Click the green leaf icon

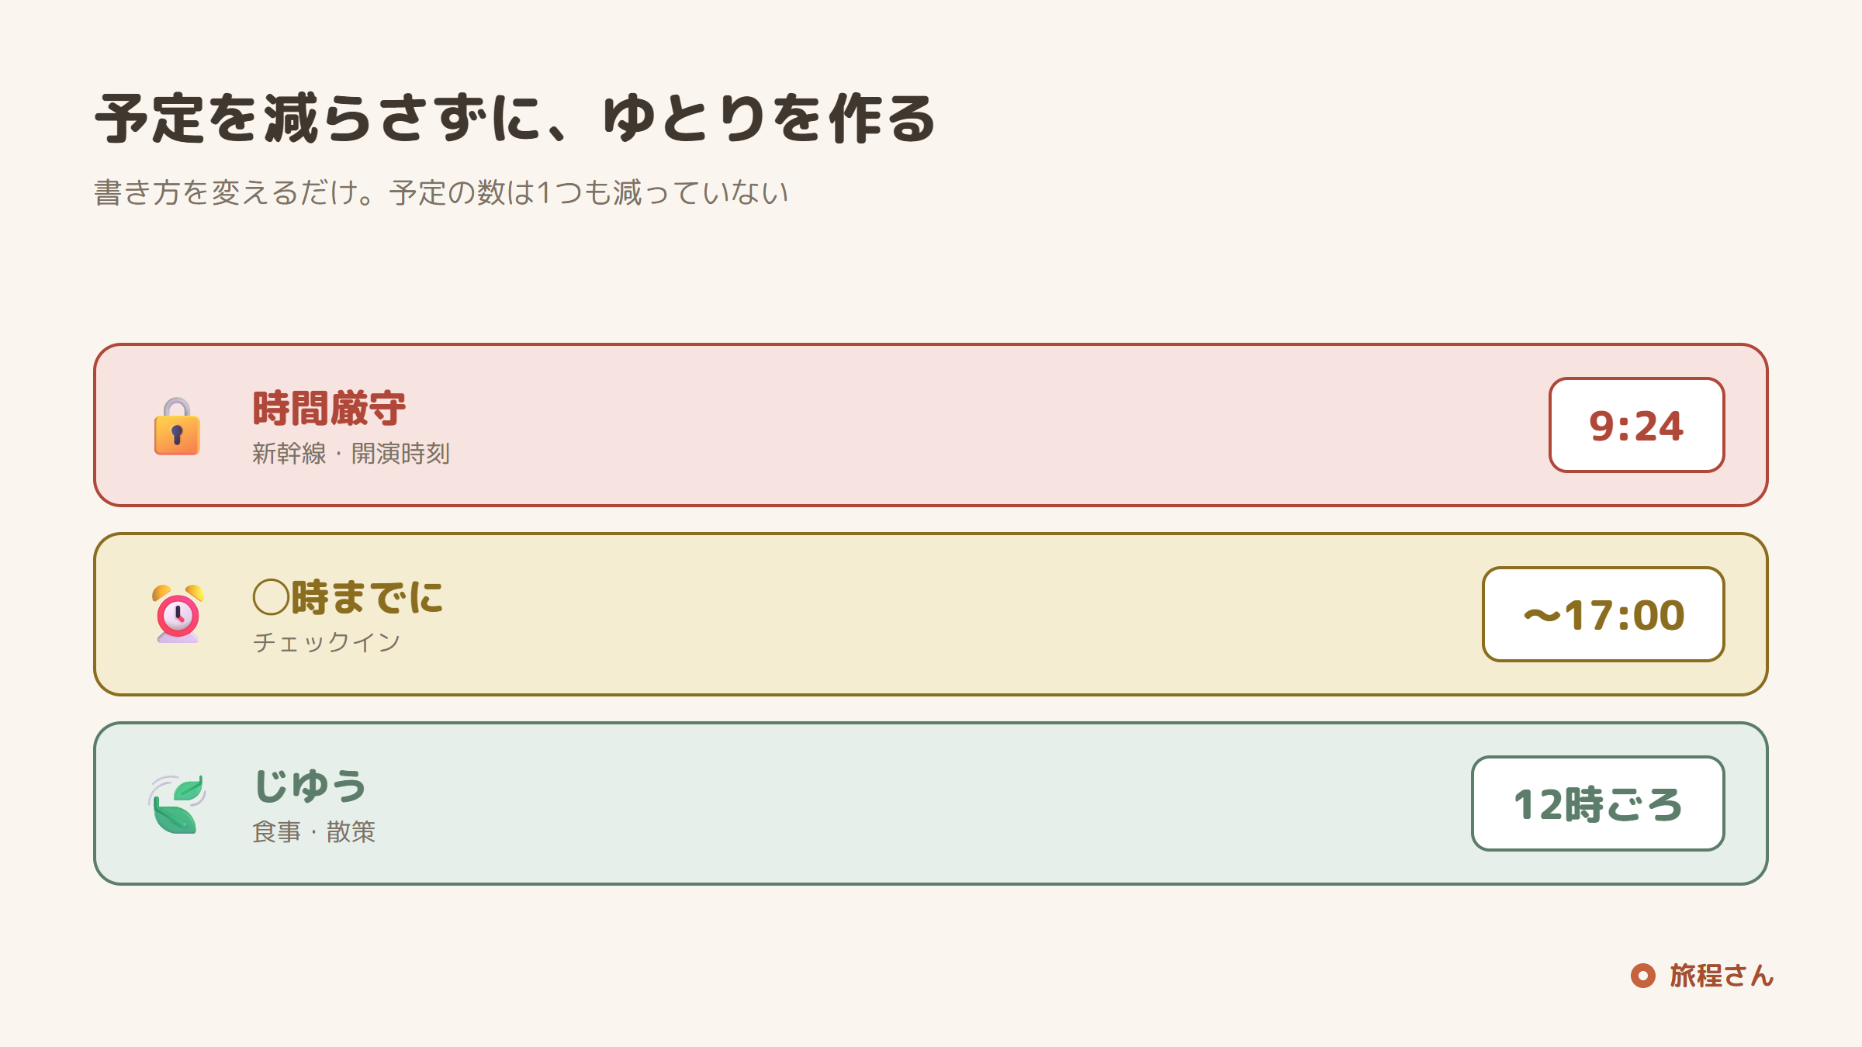pos(177,803)
